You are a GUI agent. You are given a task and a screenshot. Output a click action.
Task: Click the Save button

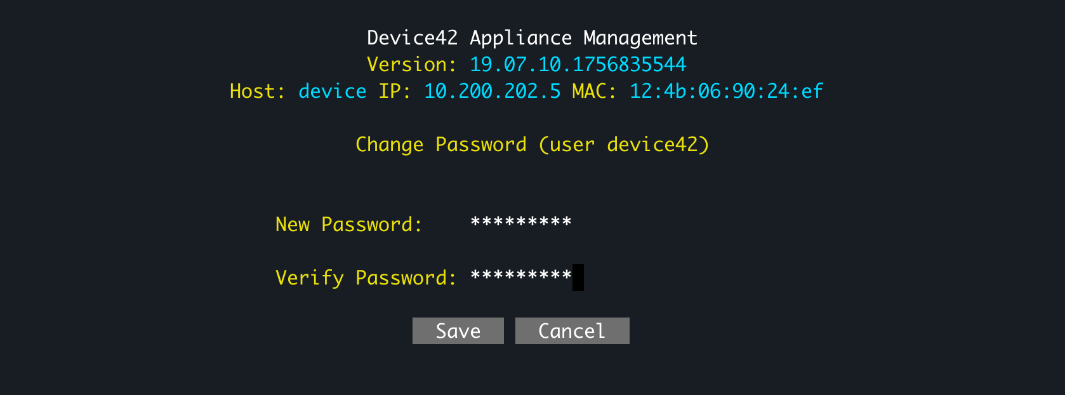pos(458,330)
